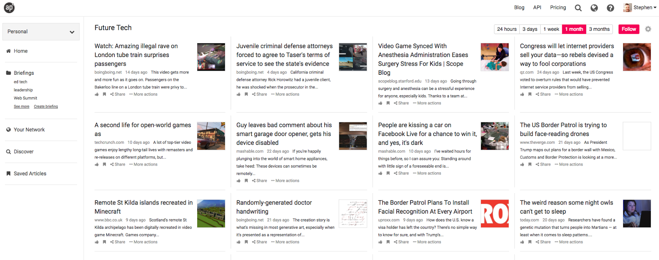Select 3 days time range
The image size is (659, 260).
530,29
